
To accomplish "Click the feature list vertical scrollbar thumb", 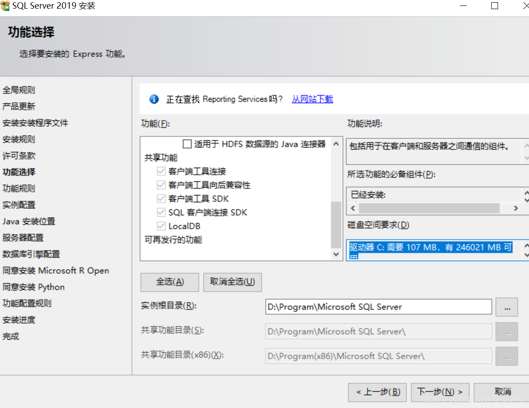I will (336, 225).
